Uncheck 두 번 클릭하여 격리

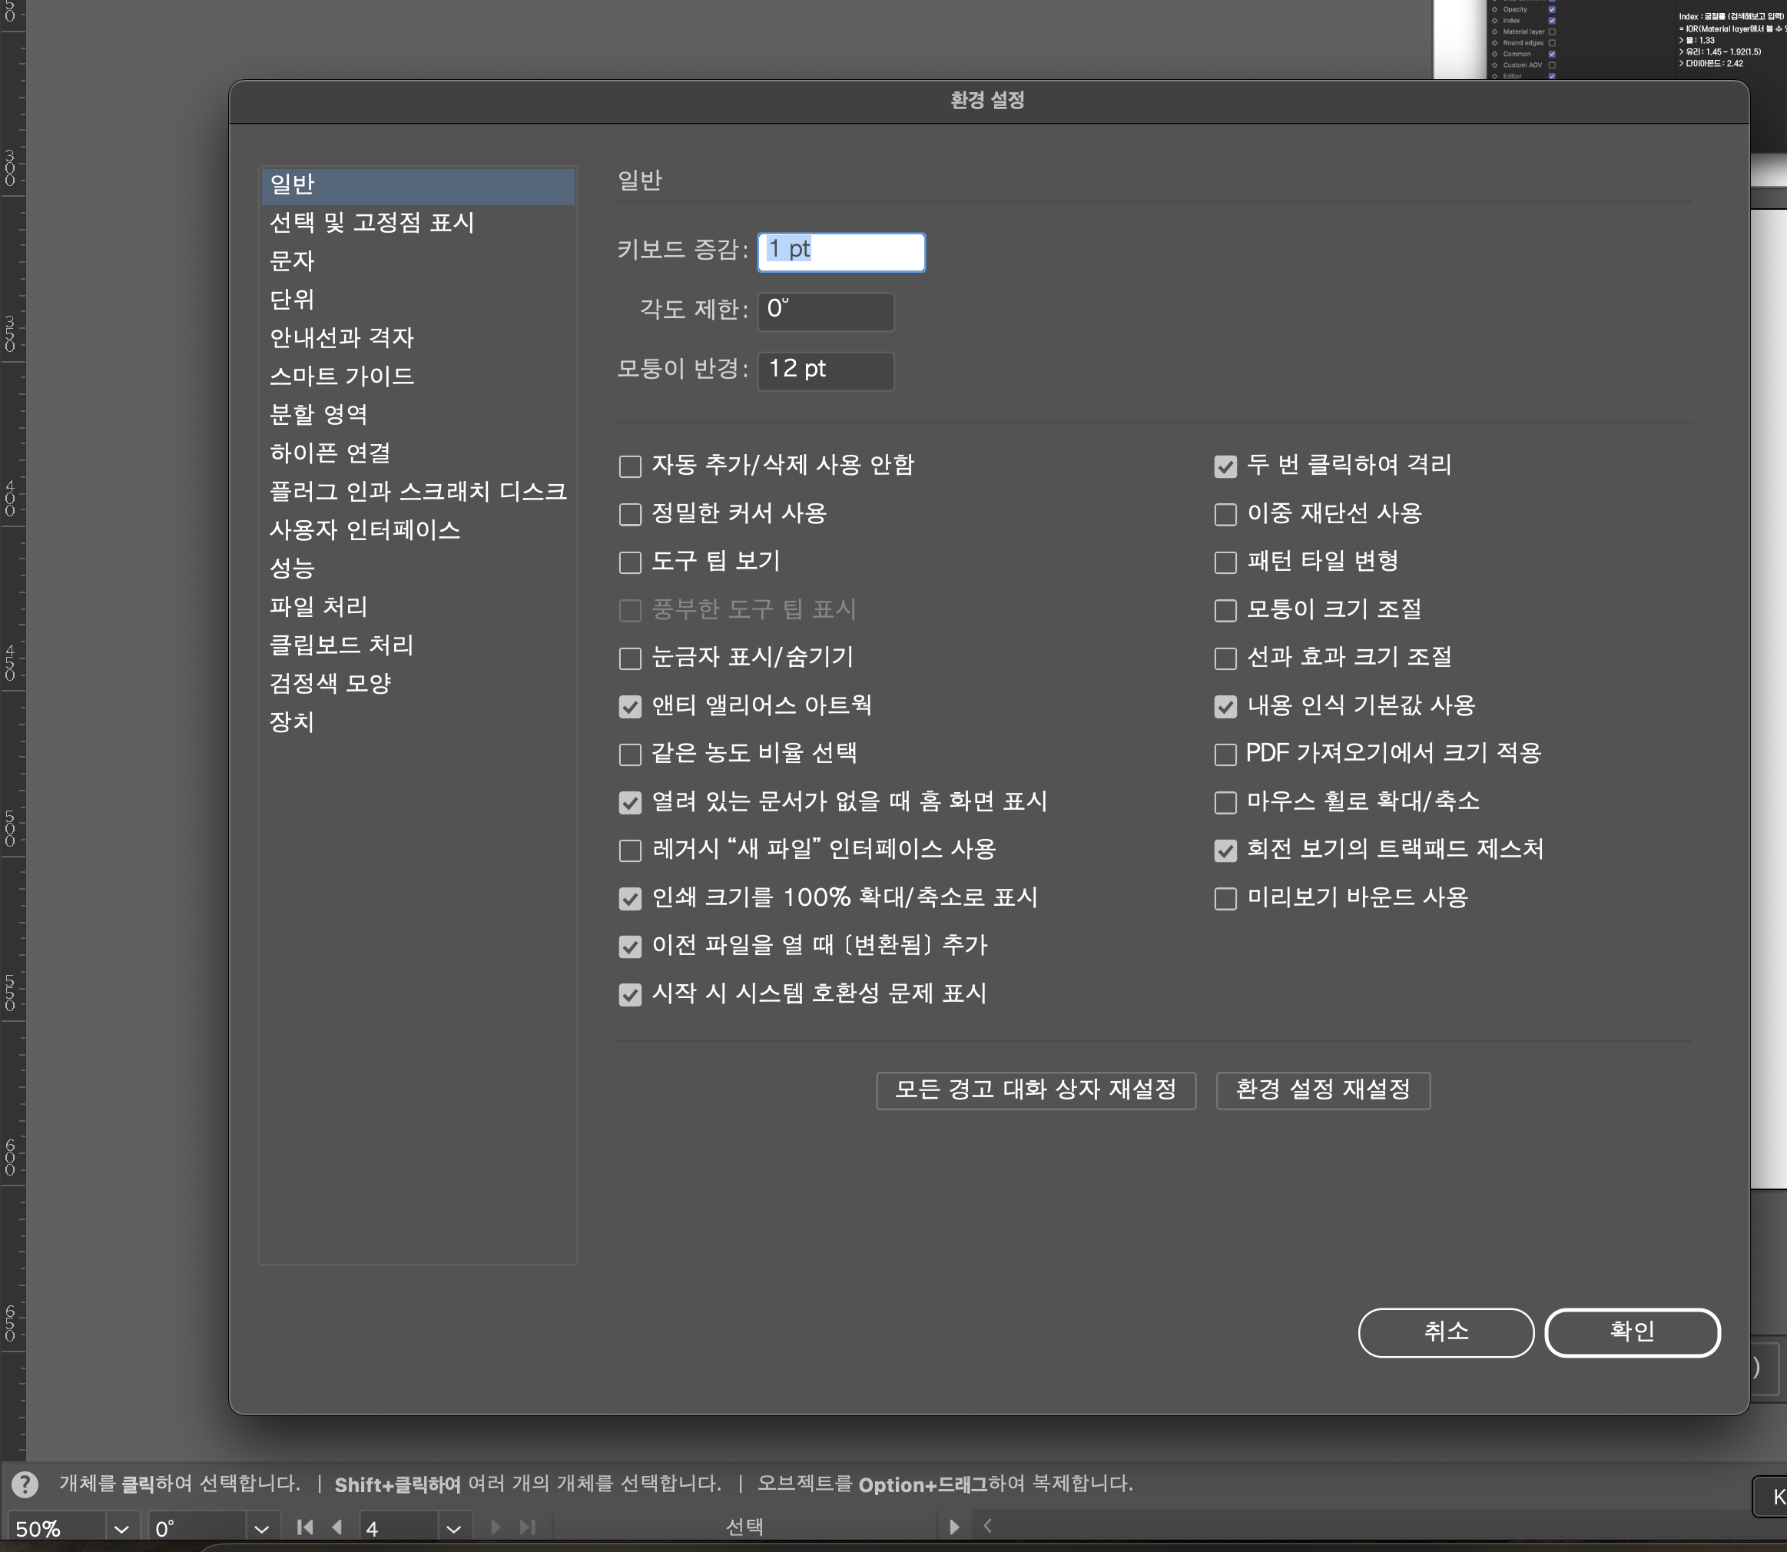tap(1226, 467)
